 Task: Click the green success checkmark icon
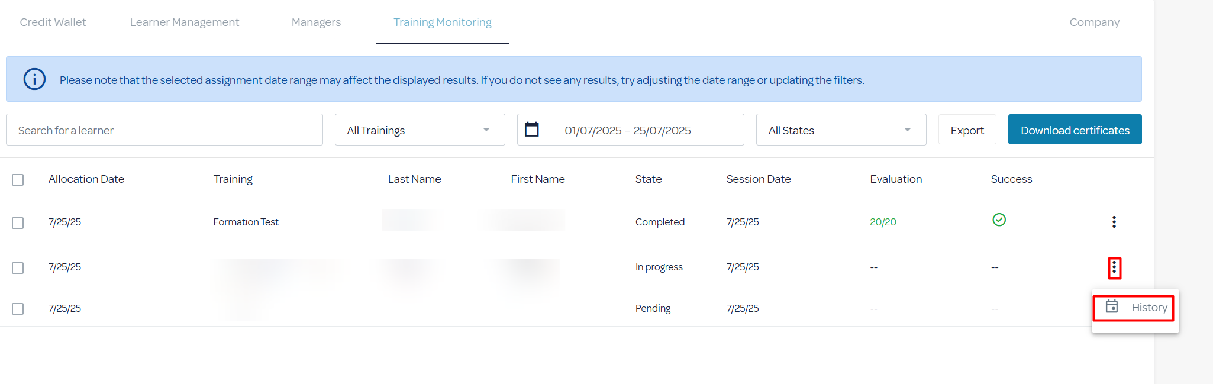999,220
